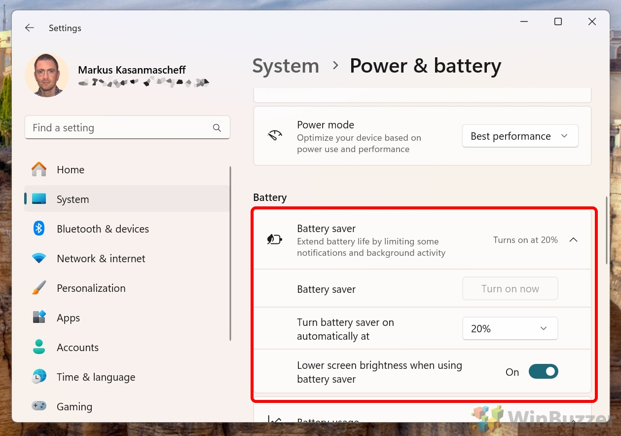
Task: Click the Bluetooth icon in sidebar
Action: coord(39,229)
